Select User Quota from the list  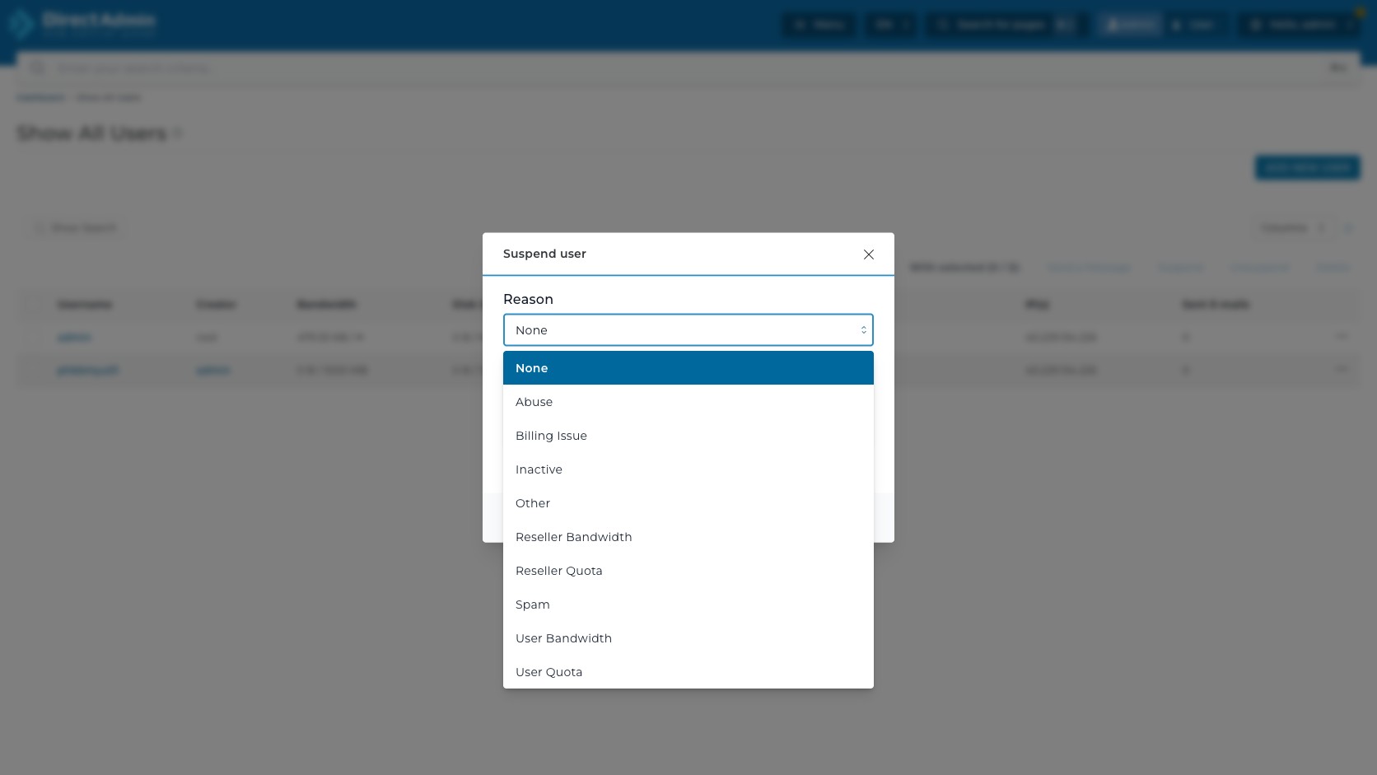click(688, 672)
